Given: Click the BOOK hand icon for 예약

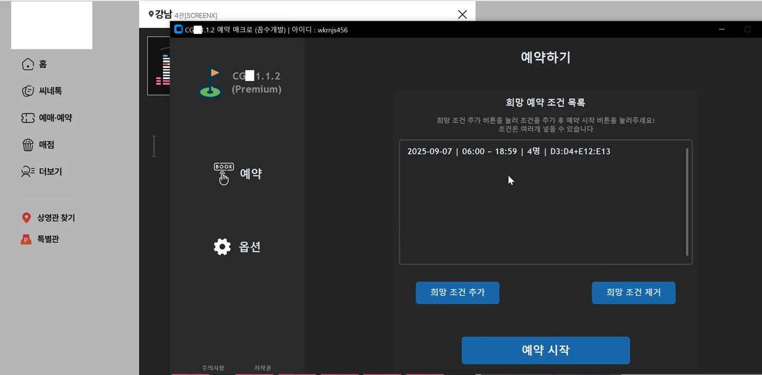Looking at the screenshot, I should point(223,172).
